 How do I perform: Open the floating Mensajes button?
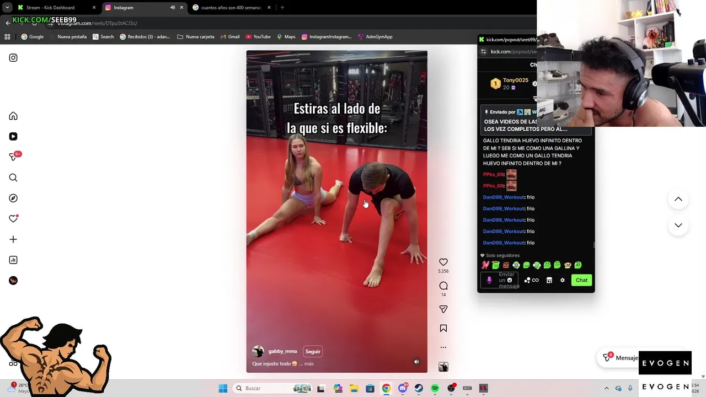point(621,358)
